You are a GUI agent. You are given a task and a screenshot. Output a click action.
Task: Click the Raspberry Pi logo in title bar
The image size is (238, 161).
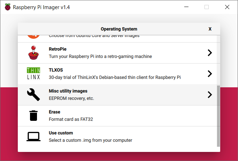pyautogui.click(x=8, y=7)
